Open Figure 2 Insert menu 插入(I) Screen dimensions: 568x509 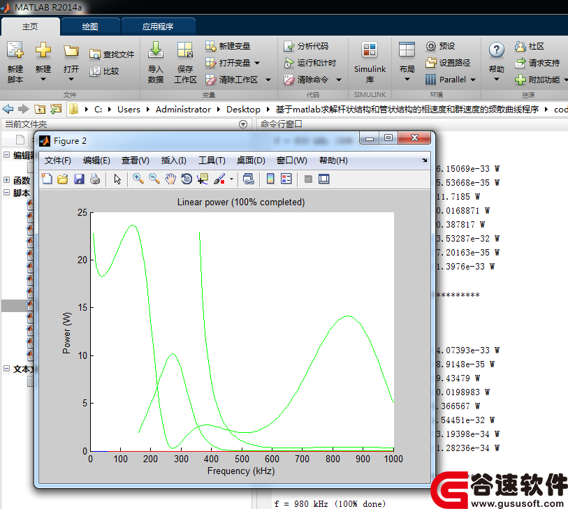click(x=173, y=160)
